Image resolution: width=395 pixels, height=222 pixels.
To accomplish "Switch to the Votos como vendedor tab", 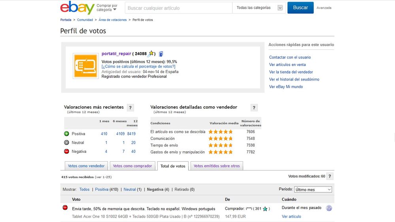I will coord(86,166).
